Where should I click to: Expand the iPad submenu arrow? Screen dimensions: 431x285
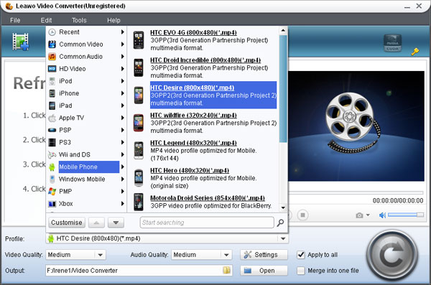123,106
